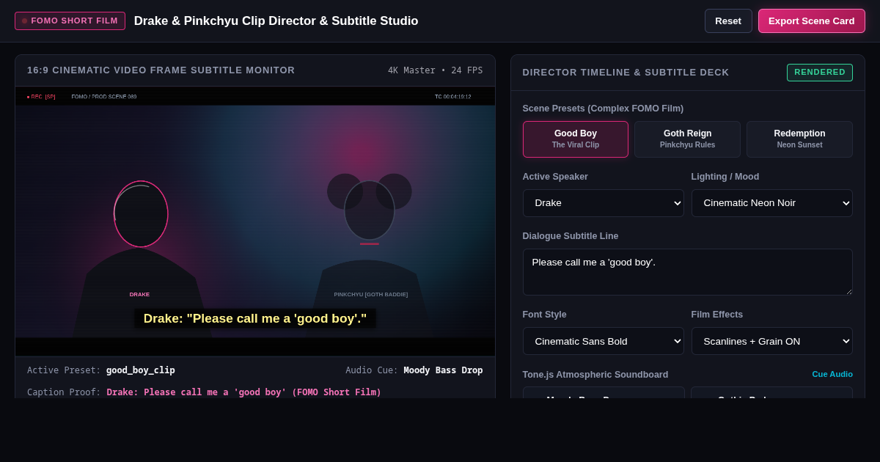Click the 'Moody Bass Drop' audio cue value
880x462 pixels.
(x=443, y=370)
